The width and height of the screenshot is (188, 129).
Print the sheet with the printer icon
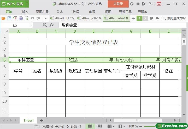coord(21,18)
